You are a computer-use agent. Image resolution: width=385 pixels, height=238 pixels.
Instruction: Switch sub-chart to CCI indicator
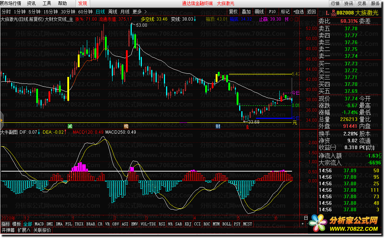coord(197,224)
